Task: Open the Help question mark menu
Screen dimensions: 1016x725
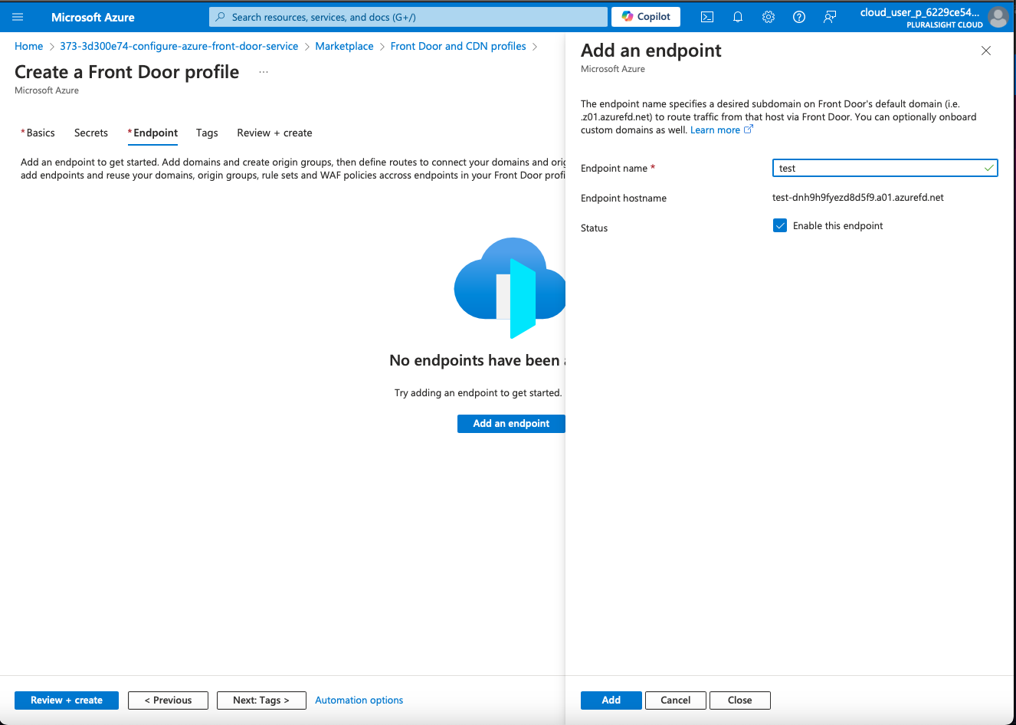Action: (x=799, y=17)
